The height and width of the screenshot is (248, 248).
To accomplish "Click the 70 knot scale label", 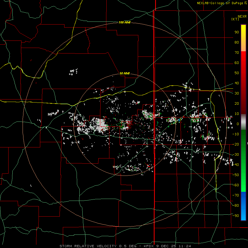I will [x=237, y=53].
